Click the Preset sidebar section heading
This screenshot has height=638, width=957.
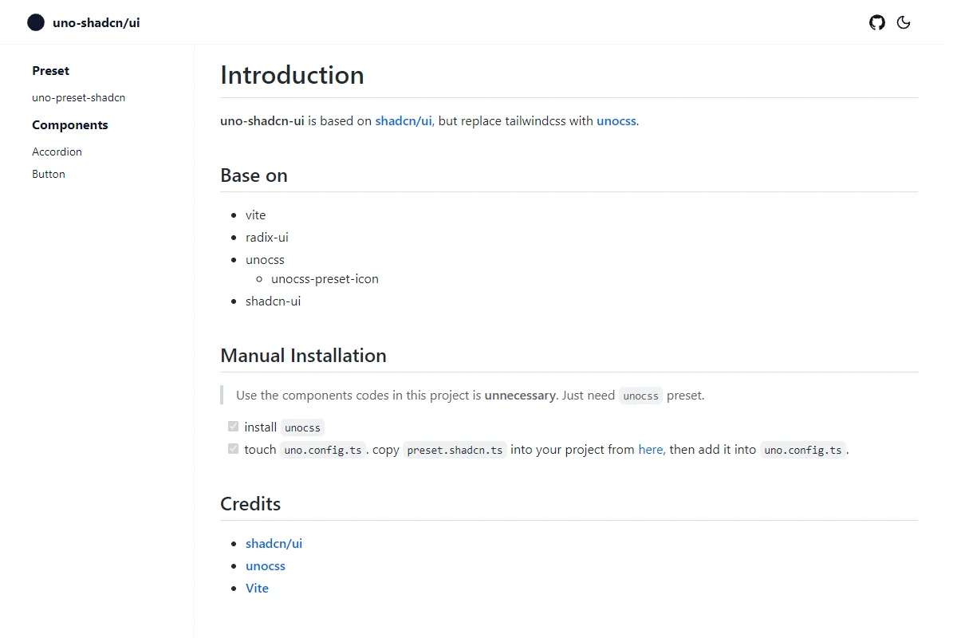pos(50,71)
